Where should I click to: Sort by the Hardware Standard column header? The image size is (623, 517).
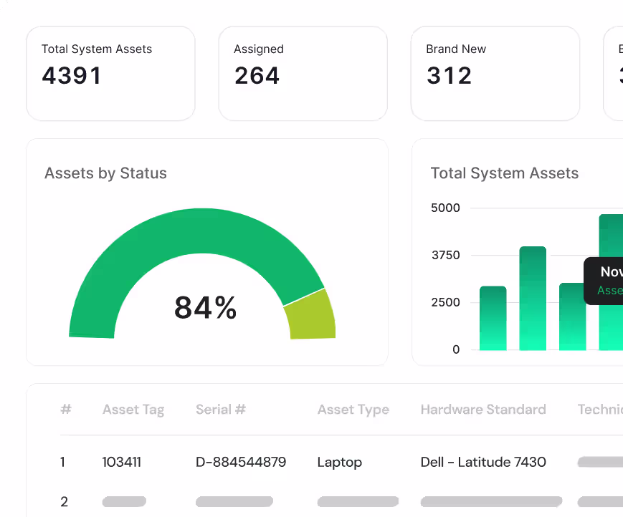point(483,410)
